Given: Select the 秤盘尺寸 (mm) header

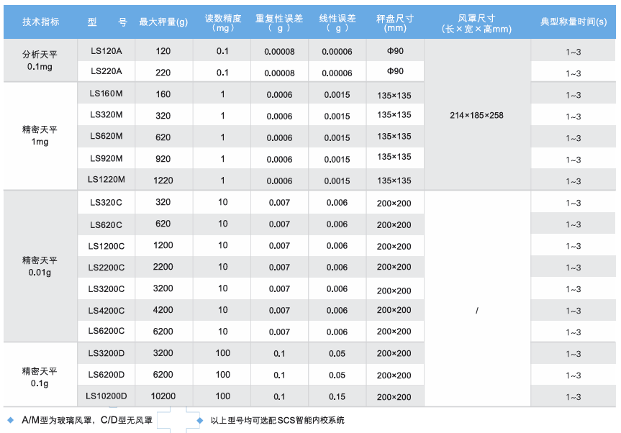Looking at the screenshot, I should pos(395,23).
